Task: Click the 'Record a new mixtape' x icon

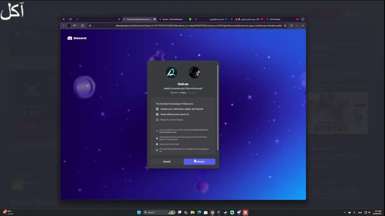Action: click(x=157, y=120)
